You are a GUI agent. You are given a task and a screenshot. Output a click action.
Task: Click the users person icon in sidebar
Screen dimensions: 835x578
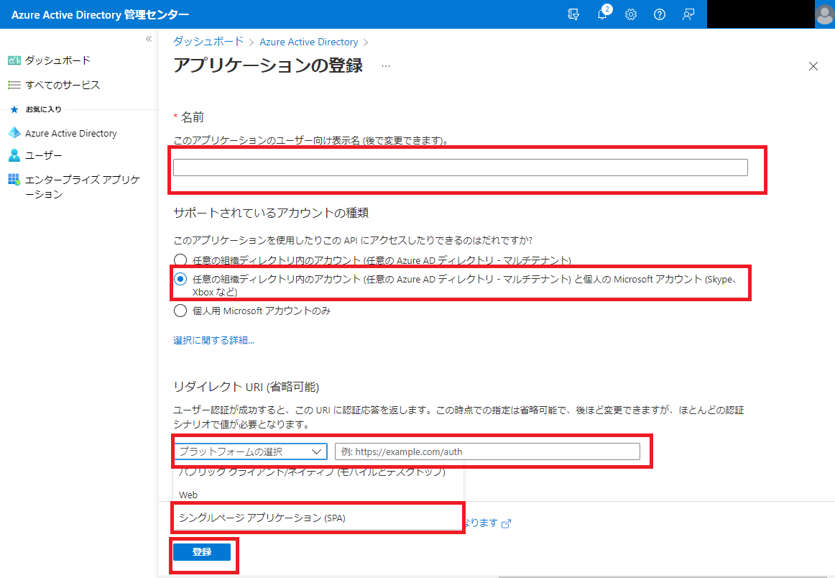tap(14, 155)
